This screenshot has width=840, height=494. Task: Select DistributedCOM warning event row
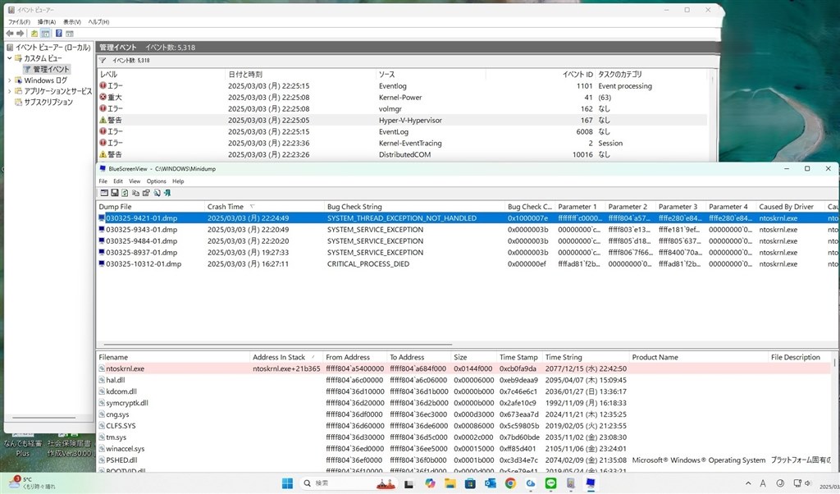coord(402,154)
